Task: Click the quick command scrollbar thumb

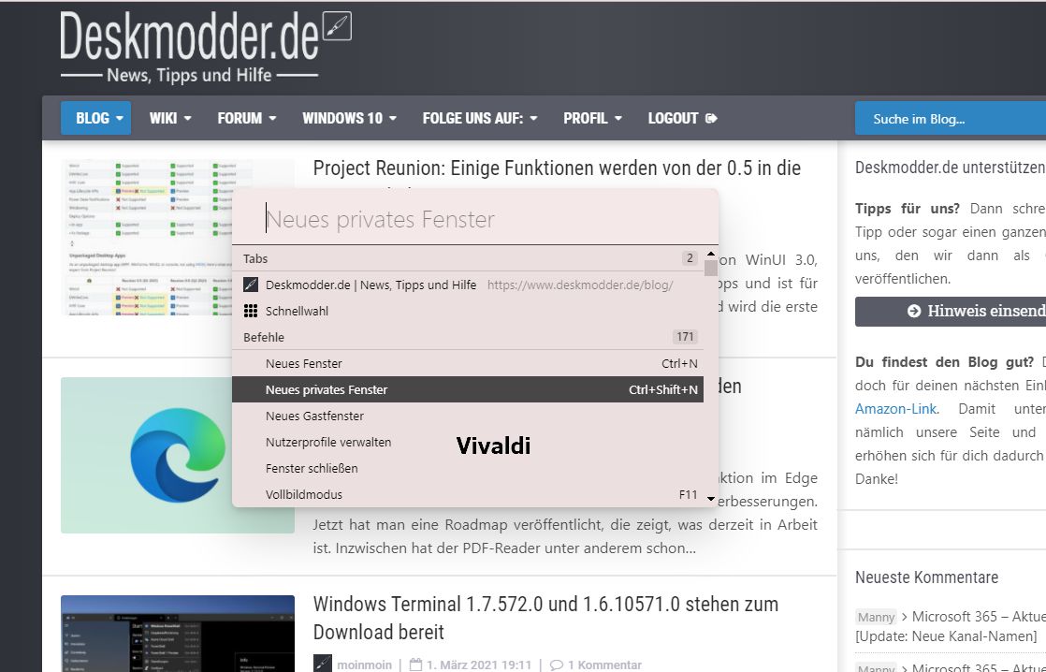Action: (x=711, y=268)
